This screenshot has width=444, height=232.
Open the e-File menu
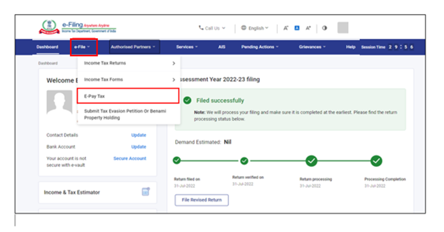(83, 47)
